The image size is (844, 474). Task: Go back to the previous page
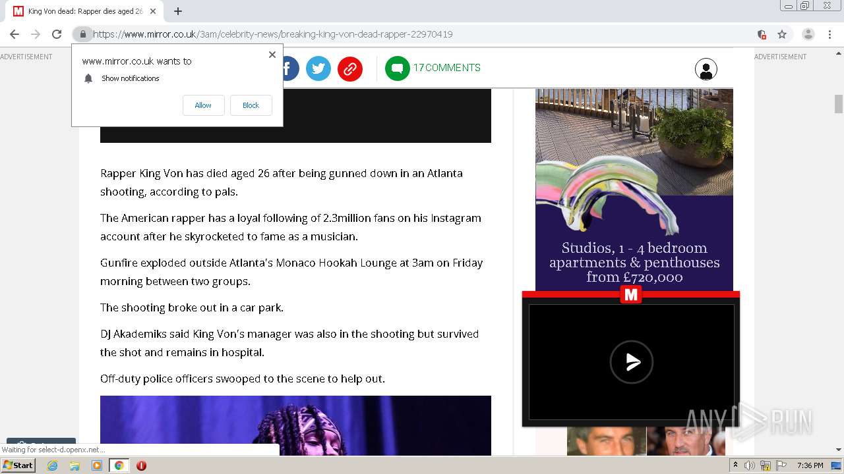15,34
